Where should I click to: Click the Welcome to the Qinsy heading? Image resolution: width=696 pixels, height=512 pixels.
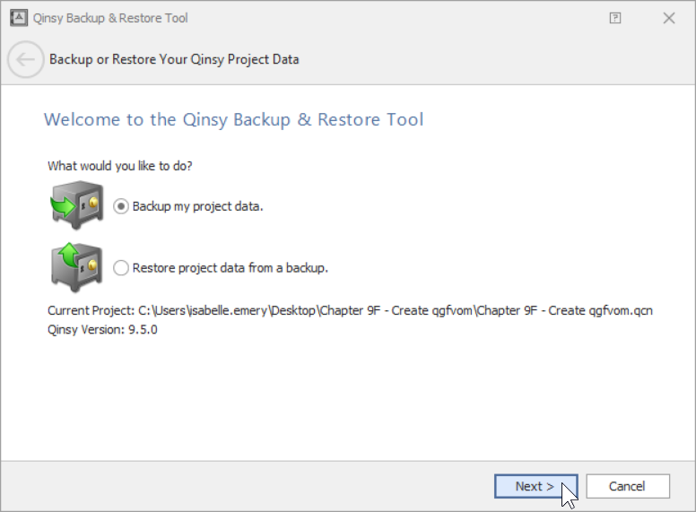(234, 120)
